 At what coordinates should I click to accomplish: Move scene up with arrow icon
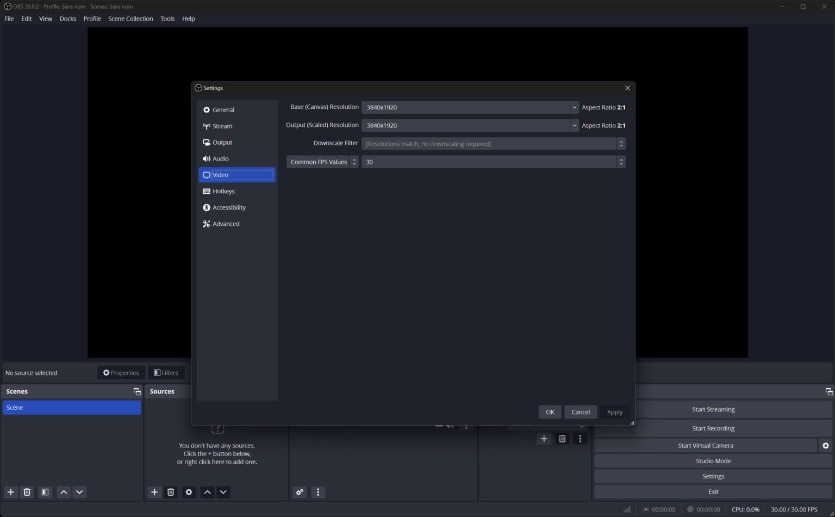pos(64,492)
